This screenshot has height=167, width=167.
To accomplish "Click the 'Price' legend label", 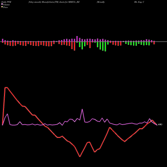I will point(5,7).
